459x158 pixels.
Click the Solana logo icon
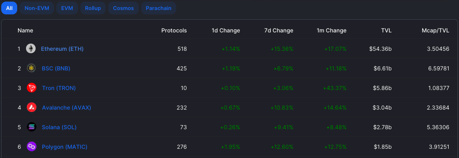point(31,127)
